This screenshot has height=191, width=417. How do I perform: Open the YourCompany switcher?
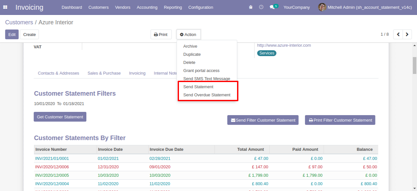point(297,7)
